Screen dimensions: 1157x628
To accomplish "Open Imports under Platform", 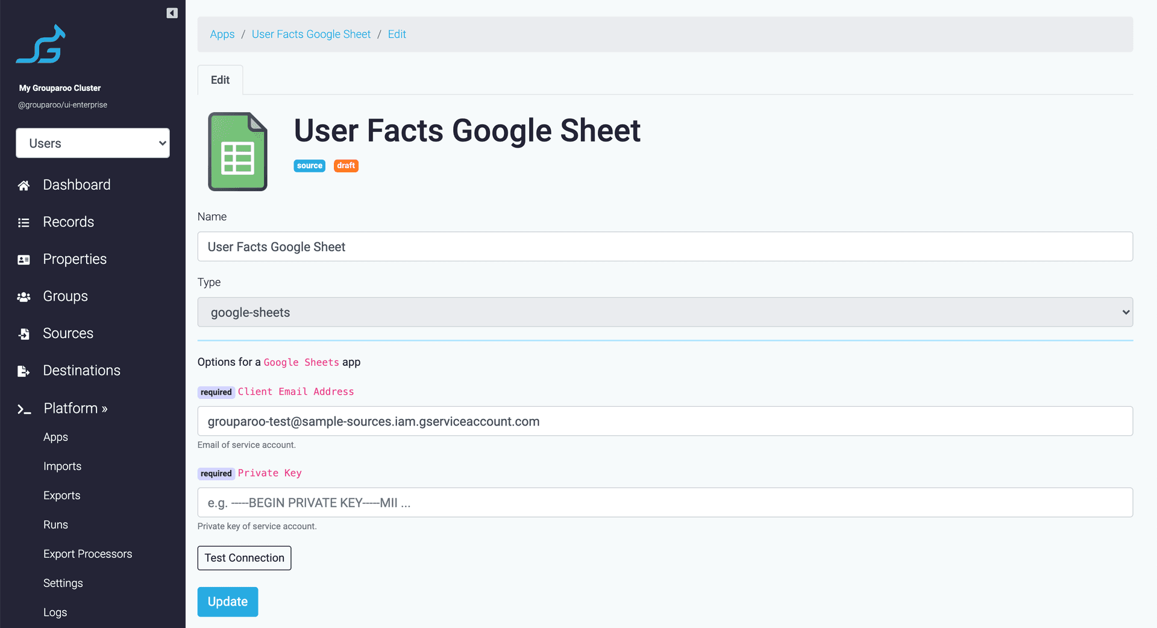I will [62, 466].
